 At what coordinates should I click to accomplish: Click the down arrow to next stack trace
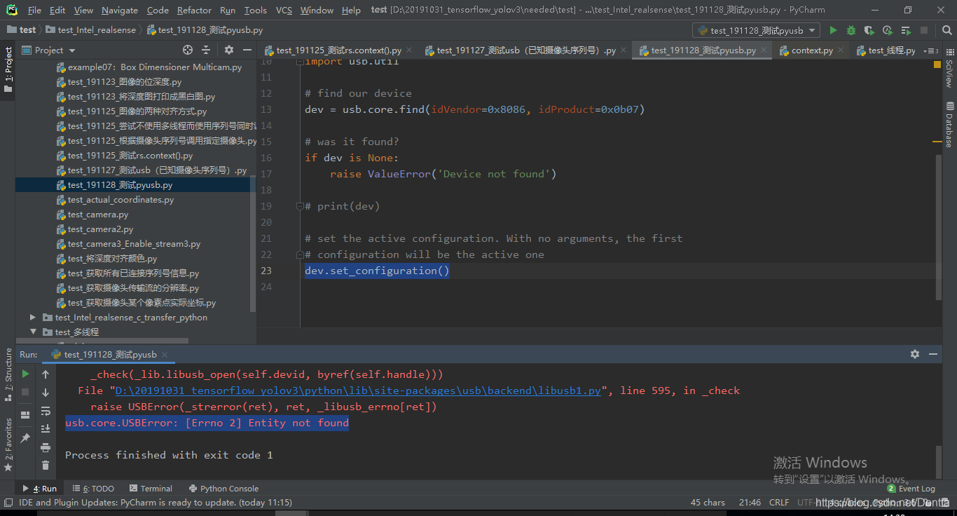[46, 393]
